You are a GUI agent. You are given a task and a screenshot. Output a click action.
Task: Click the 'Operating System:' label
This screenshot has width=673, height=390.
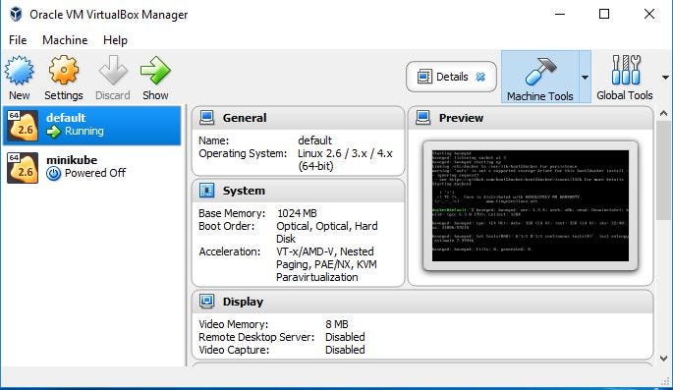tap(243, 153)
